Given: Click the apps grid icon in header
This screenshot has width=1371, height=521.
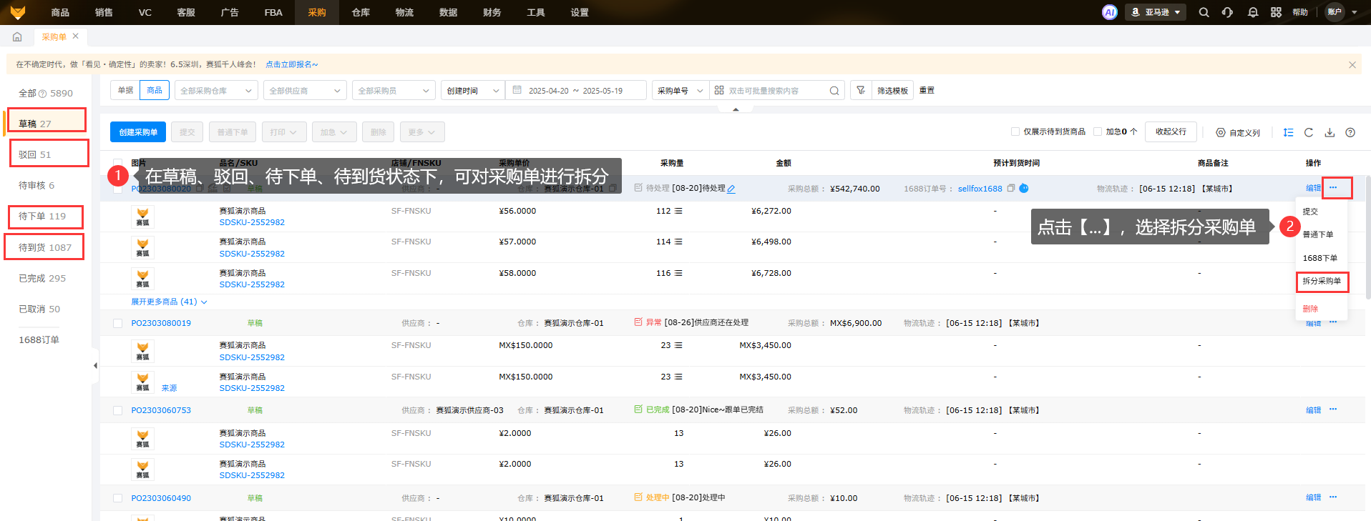Looking at the screenshot, I should [x=1276, y=12].
